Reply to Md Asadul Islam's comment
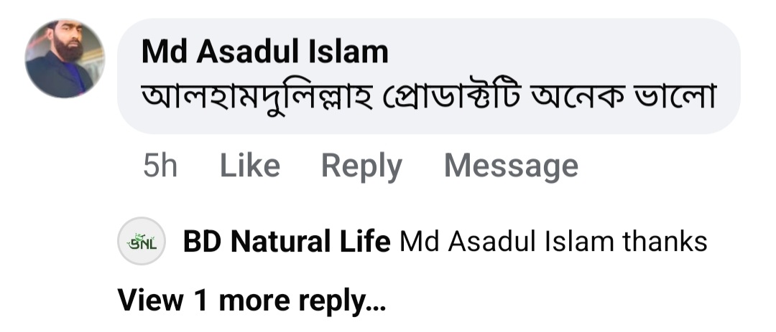776x332 pixels. [361, 166]
